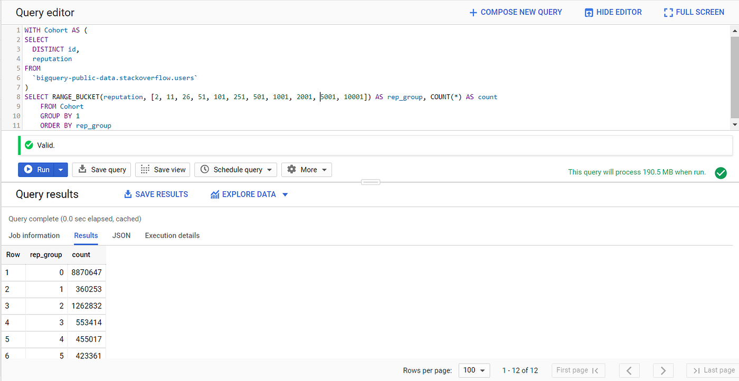Save the current query
The height and width of the screenshot is (381, 739).
(x=101, y=170)
